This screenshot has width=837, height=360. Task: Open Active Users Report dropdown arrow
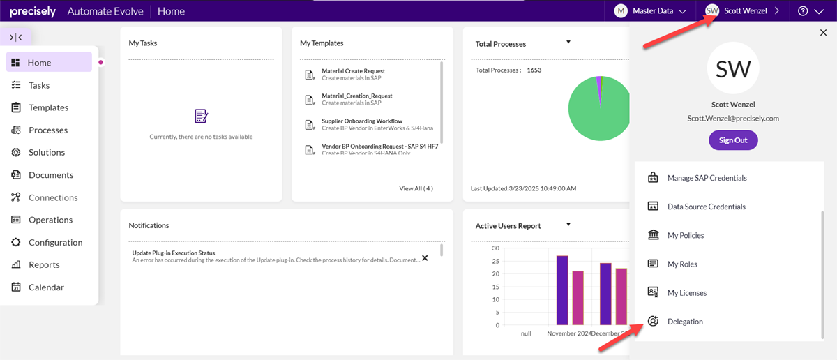click(568, 225)
